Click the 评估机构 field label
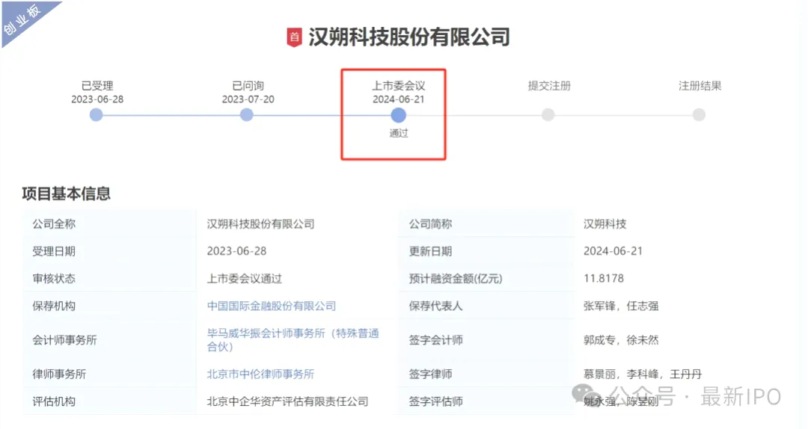808x429 pixels. point(54,401)
